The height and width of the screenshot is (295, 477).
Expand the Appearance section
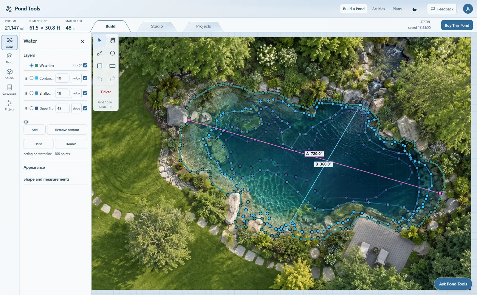click(55, 167)
